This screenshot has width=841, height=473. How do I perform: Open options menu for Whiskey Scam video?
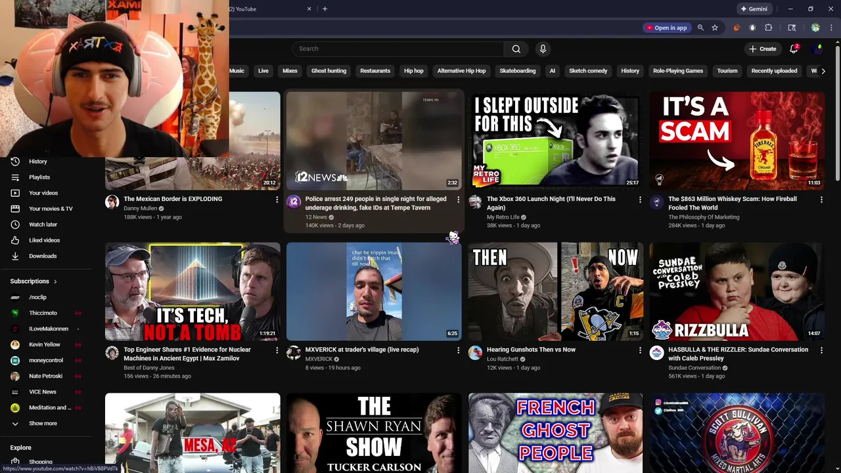(821, 200)
